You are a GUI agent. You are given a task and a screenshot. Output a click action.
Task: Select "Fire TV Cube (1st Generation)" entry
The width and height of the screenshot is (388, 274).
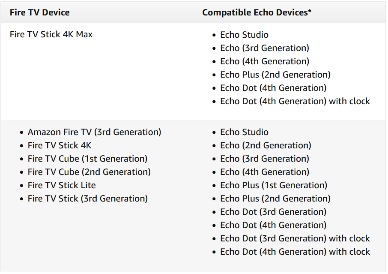[87, 159]
